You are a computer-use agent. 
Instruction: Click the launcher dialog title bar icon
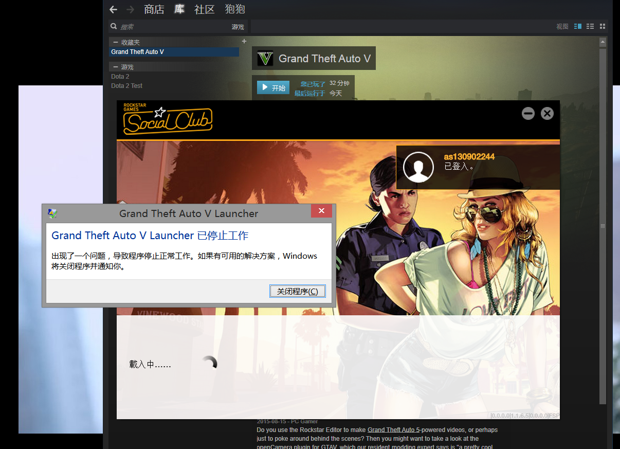pos(52,213)
